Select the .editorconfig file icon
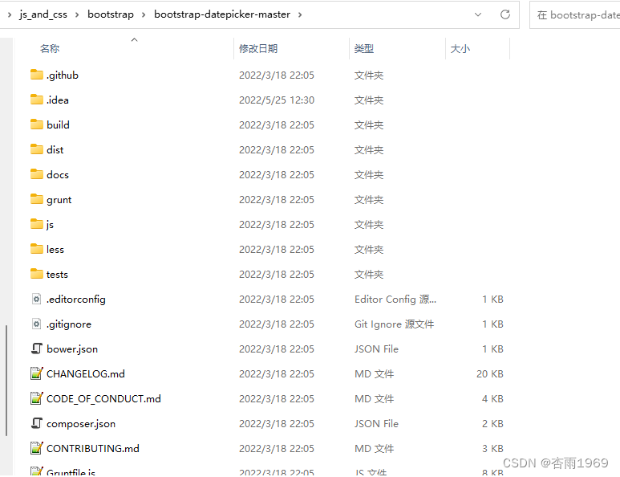620x477 pixels. [36, 300]
